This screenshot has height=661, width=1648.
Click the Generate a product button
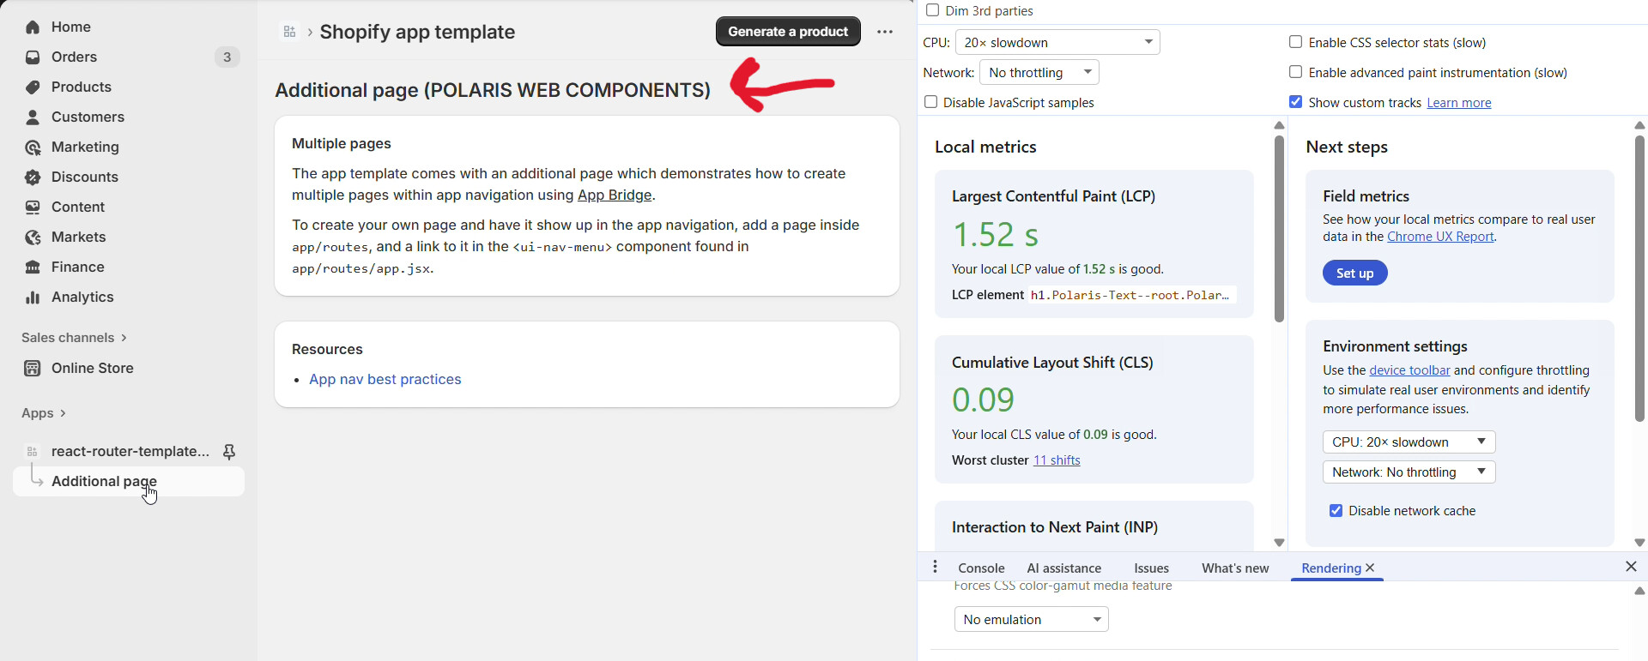point(788,32)
